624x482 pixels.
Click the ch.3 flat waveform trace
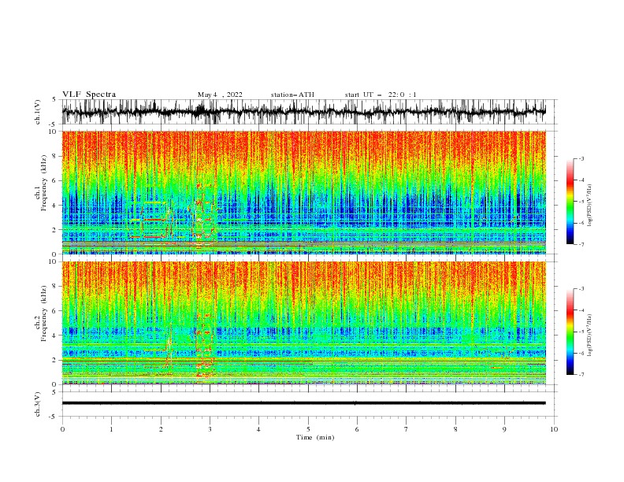click(303, 403)
